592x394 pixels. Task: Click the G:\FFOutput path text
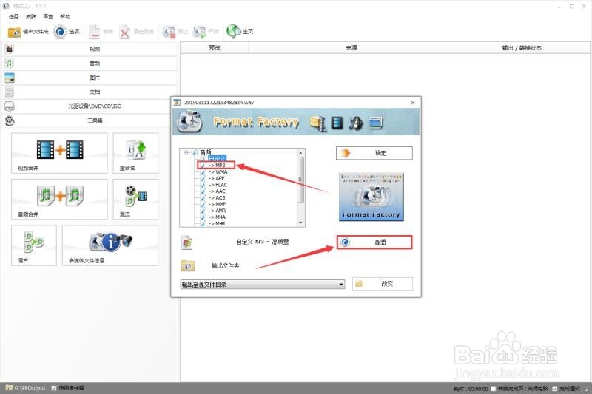(30, 388)
